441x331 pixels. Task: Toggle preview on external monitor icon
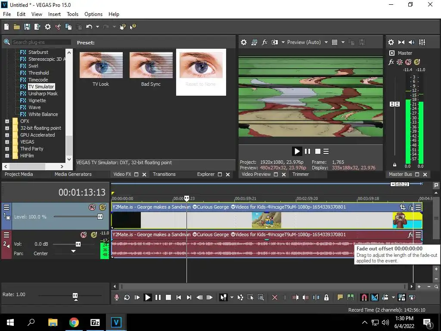point(254,42)
